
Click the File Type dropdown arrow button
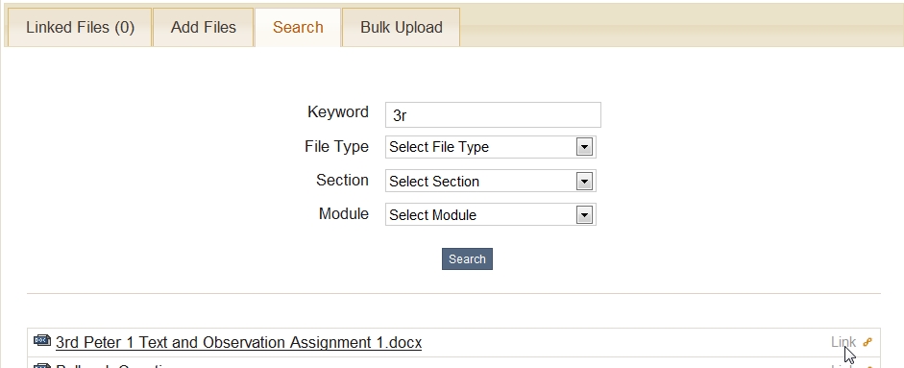click(x=584, y=147)
